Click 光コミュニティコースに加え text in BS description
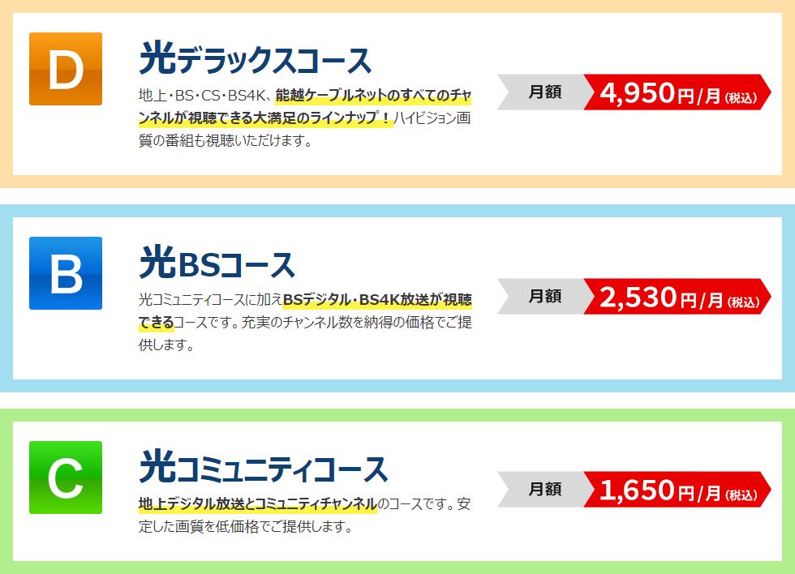Image resolution: width=795 pixels, height=574 pixels. (x=209, y=301)
